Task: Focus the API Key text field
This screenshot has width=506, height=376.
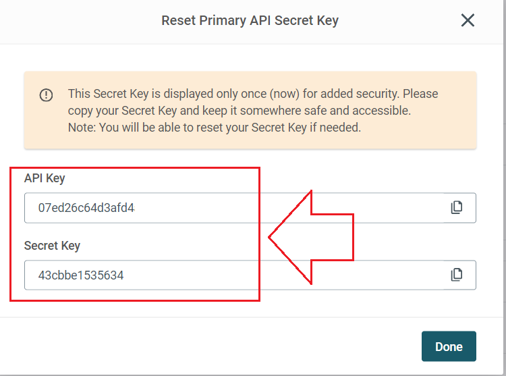Action: (250, 208)
